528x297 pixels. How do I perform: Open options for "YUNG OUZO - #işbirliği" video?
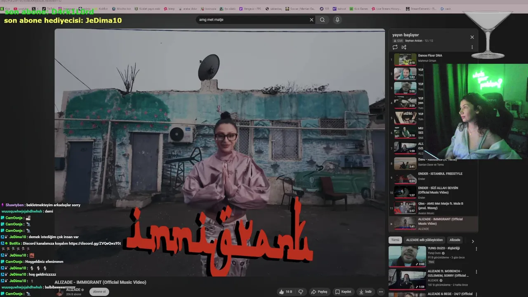[476, 249]
